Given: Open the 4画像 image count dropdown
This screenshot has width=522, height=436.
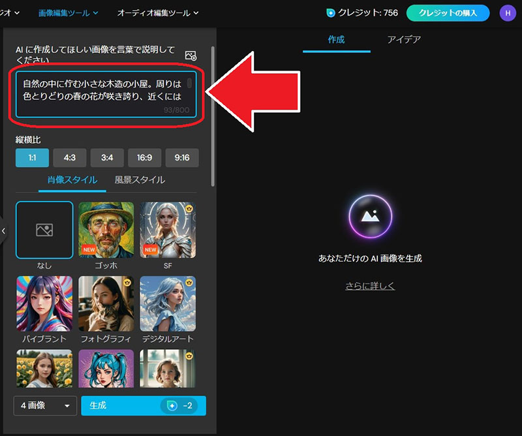Looking at the screenshot, I should point(45,406).
